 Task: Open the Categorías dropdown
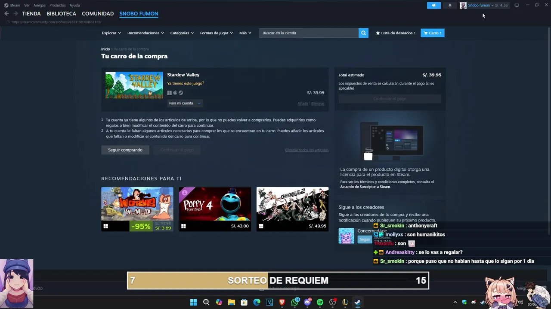click(182, 33)
